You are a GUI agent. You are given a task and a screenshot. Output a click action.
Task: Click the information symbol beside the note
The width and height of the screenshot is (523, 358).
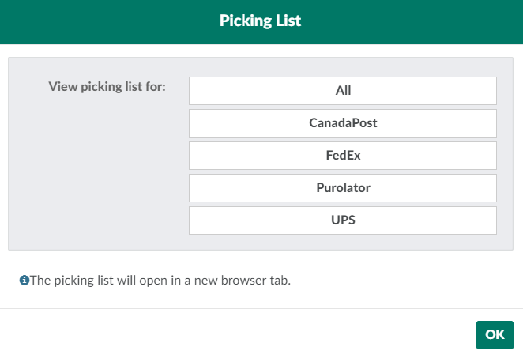tap(24, 281)
